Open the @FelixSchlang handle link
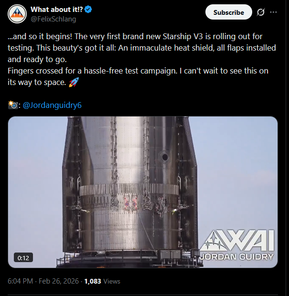289x296 pixels. [x=54, y=19]
